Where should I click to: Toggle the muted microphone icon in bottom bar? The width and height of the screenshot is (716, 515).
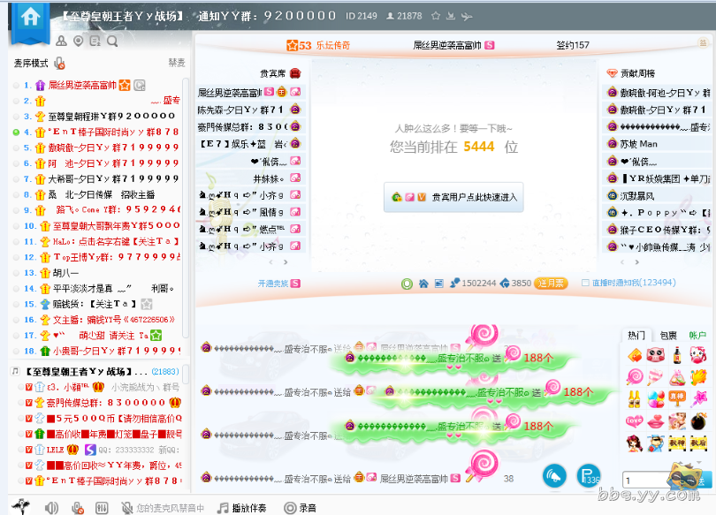click(x=78, y=508)
